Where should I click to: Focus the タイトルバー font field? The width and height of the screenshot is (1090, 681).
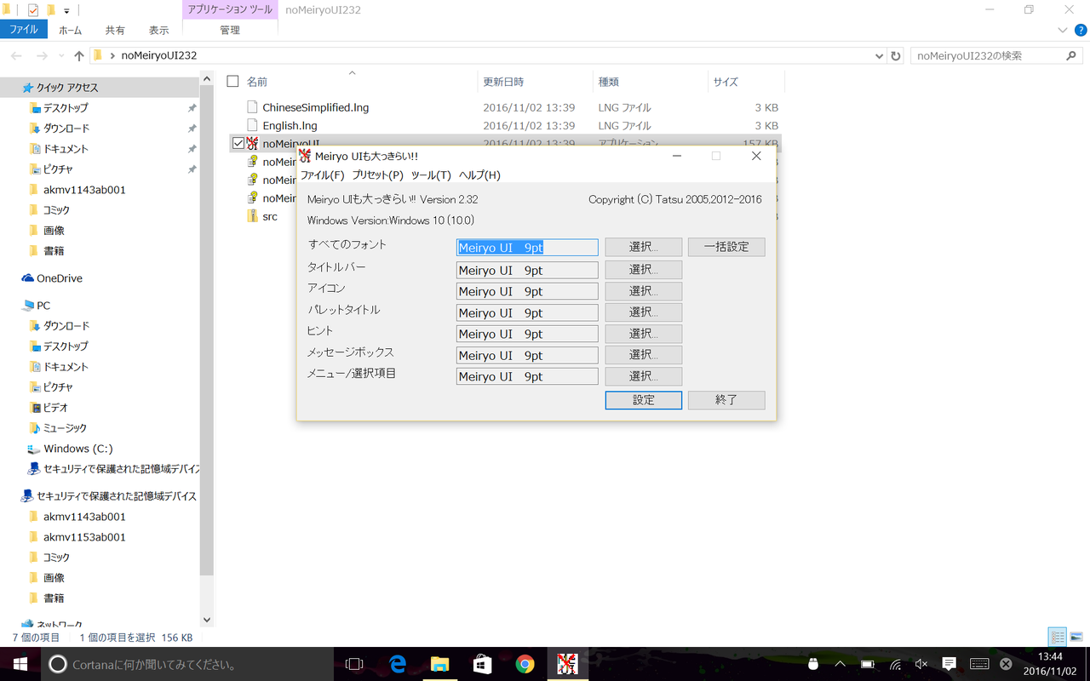(527, 270)
